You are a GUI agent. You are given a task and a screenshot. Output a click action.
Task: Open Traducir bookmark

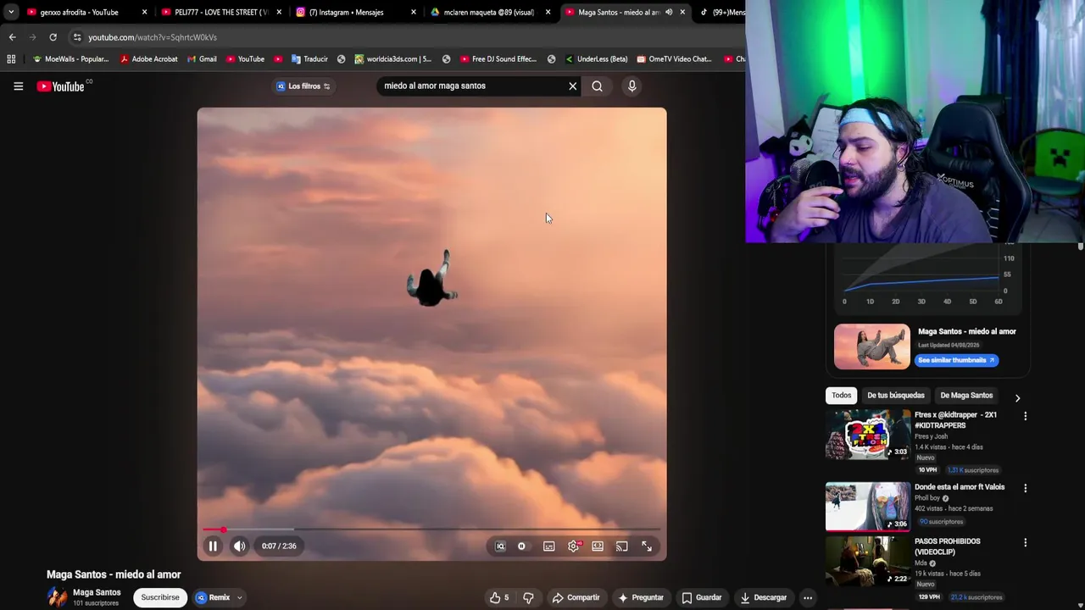point(309,59)
